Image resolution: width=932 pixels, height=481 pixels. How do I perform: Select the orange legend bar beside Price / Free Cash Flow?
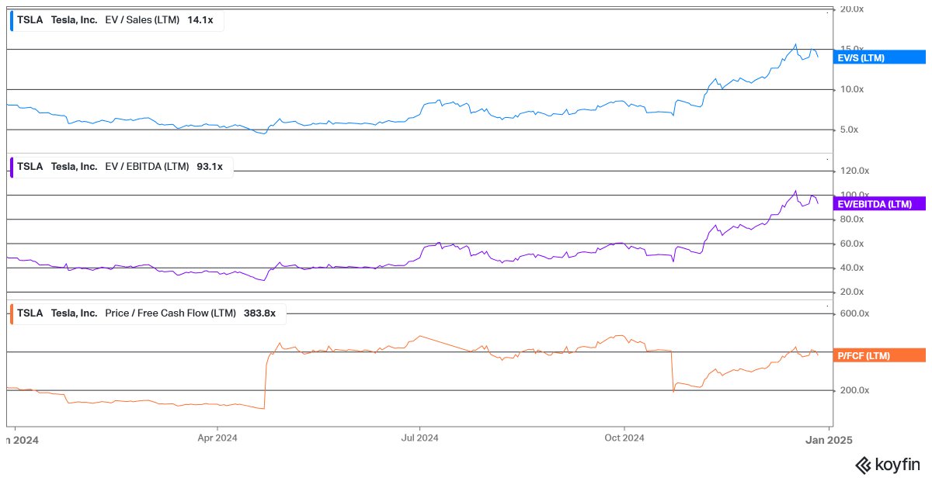point(10,313)
